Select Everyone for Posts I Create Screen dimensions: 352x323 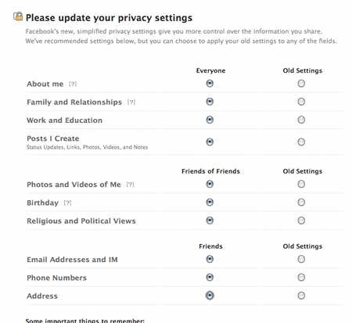coord(210,142)
